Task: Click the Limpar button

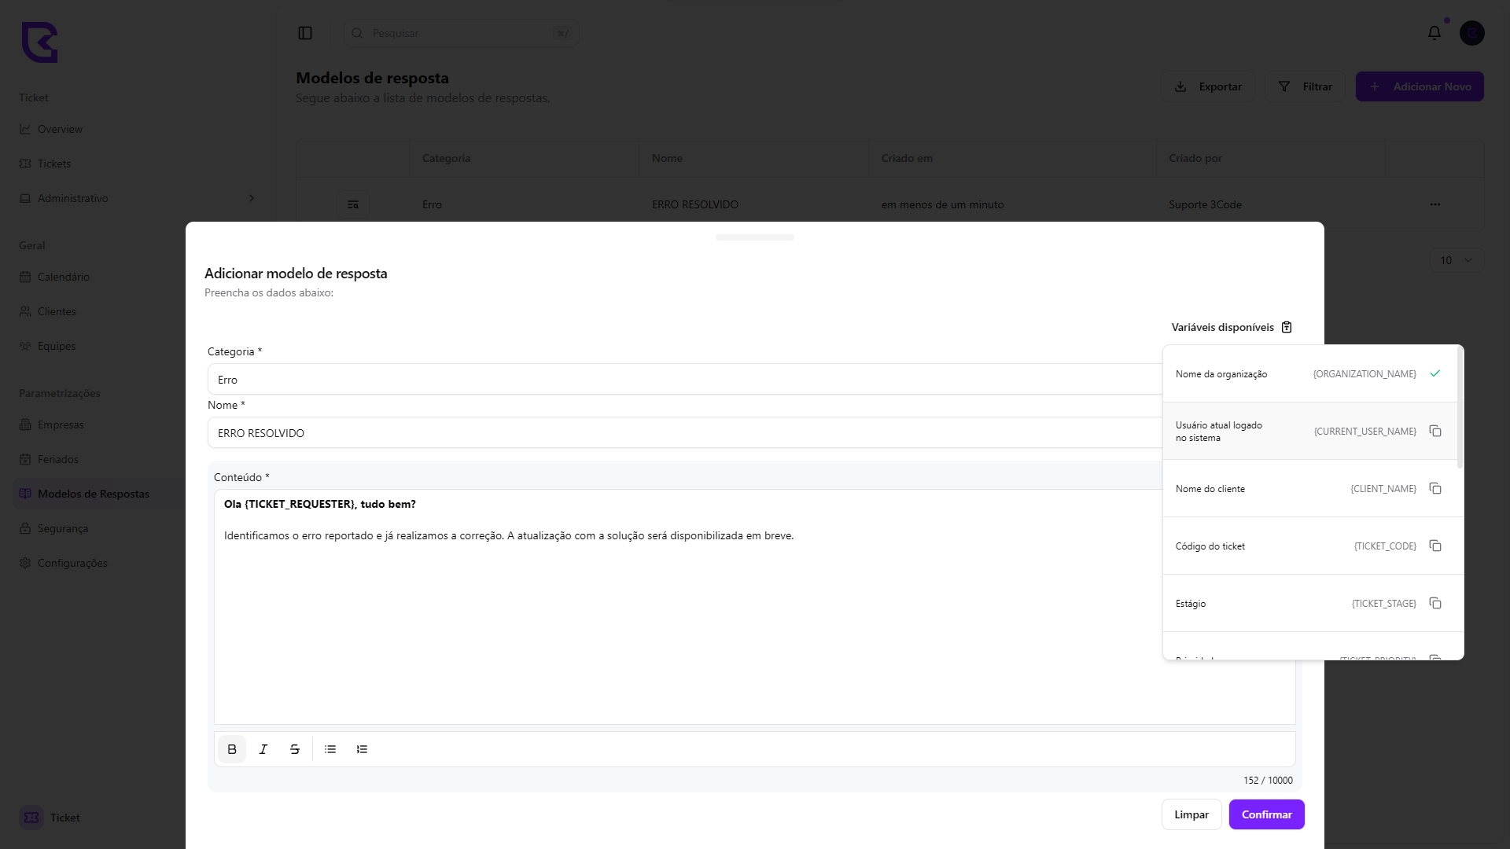Action: (x=1191, y=814)
